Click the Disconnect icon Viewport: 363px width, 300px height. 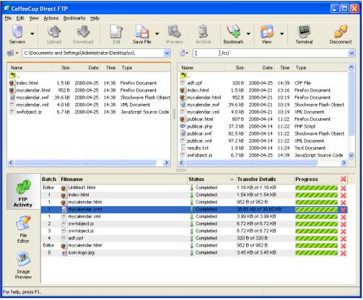(x=341, y=32)
